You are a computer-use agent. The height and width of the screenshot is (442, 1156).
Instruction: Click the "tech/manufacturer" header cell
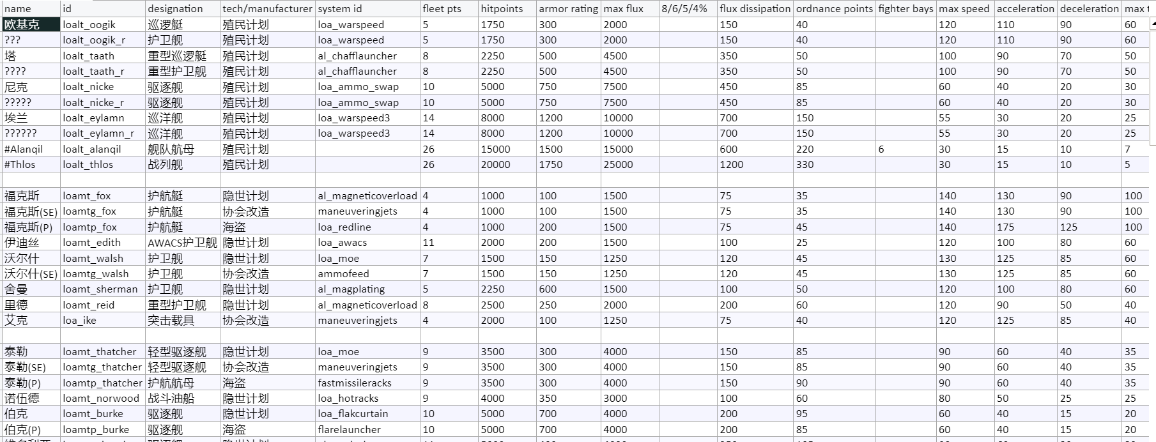coord(267,9)
